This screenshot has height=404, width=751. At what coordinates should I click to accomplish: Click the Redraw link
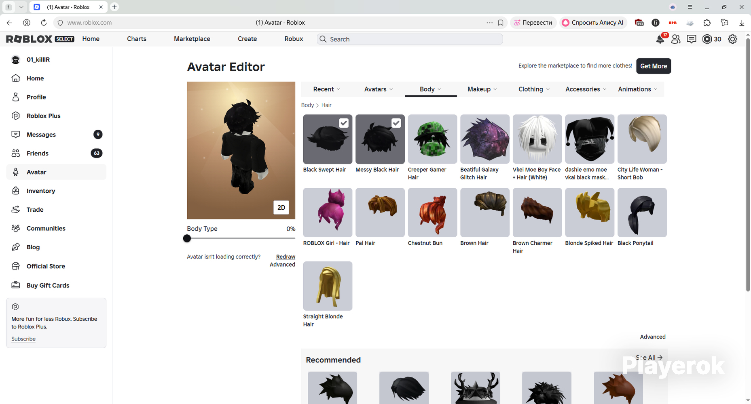coord(286,257)
